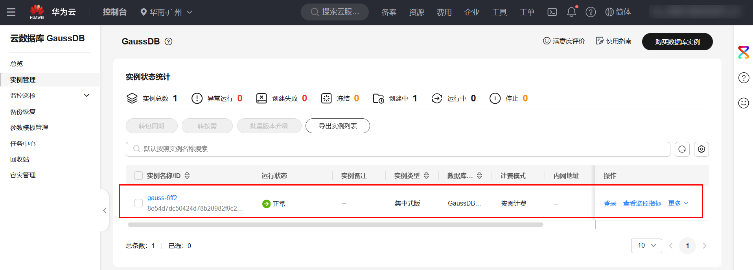This screenshot has height=270, width=753.
Task: Click the abnormal running exclamation icon
Action: (197, 98)
